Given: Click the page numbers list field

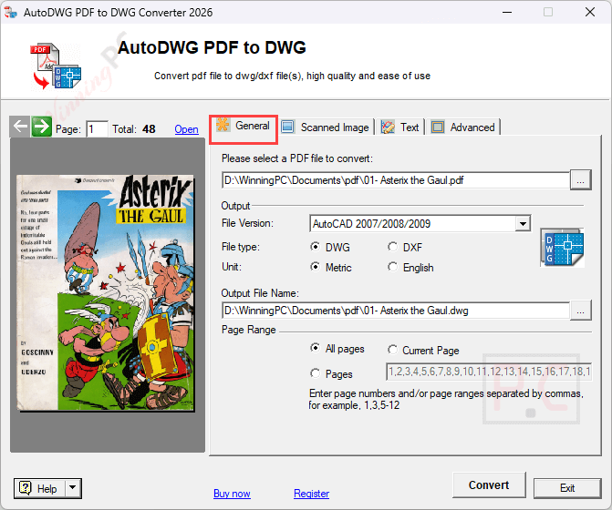Looking at the screenshot, I should (x=489, y=372).
